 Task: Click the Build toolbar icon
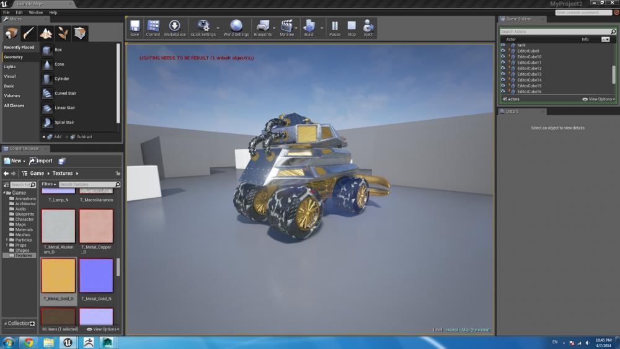(309, 28)
